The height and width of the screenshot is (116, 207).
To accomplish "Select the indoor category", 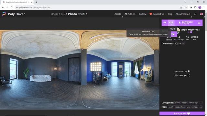I will pyautogui.click(x=184, y=103).
